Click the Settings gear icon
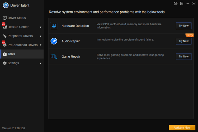 coord(5,63)
